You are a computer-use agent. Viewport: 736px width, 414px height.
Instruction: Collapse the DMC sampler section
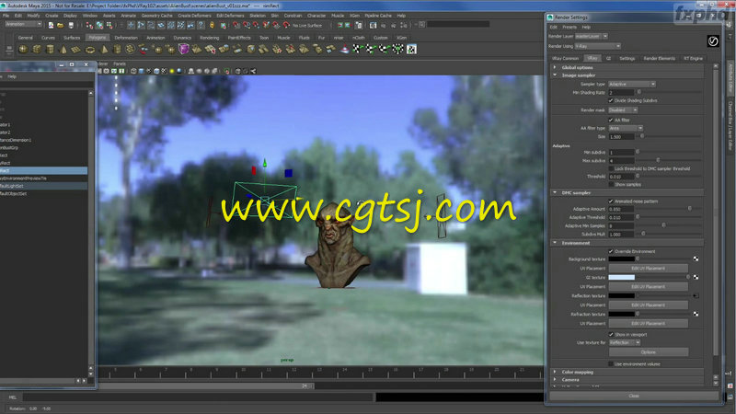555,192
